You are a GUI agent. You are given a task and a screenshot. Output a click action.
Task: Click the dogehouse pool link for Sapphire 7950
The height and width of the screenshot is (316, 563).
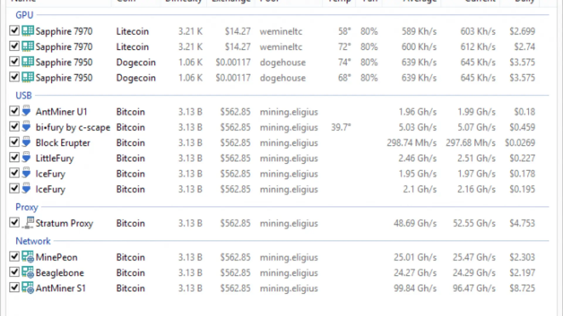click(282, 62)
